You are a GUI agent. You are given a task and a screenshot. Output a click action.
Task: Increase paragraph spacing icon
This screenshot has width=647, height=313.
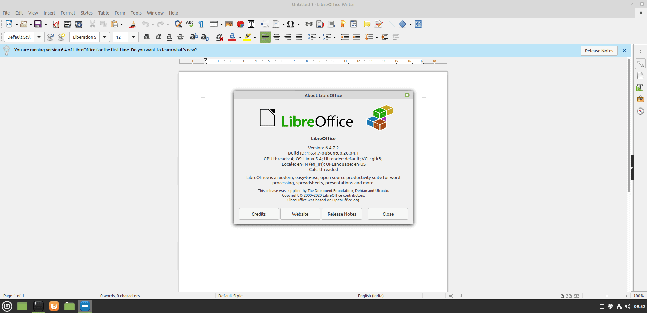coord(385,37)
